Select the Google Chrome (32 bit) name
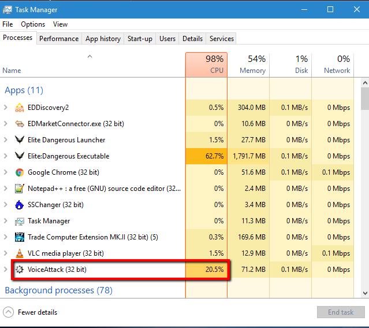369x328 pixels. coord(64,172)
